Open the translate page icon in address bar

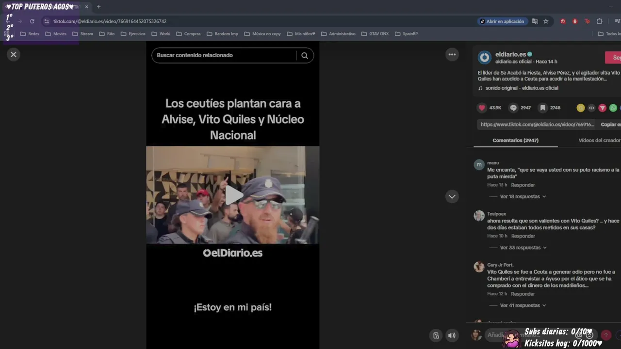tap(535, 21)
